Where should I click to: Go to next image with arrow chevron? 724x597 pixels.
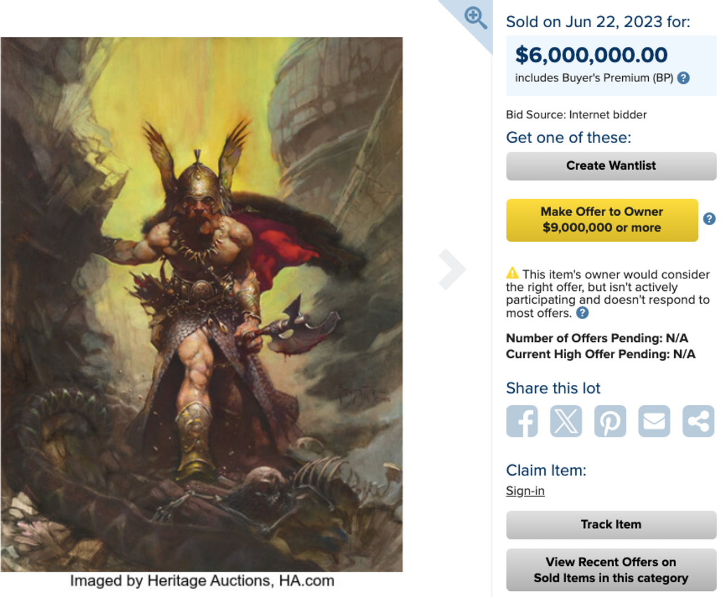[x=452, y=269]
